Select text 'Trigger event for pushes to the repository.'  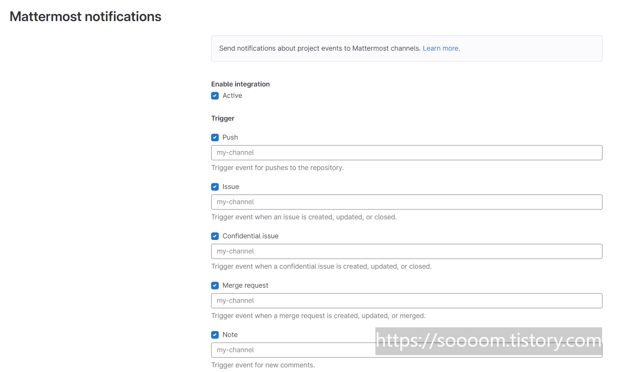pyautogui.click(x=277, y=168)
